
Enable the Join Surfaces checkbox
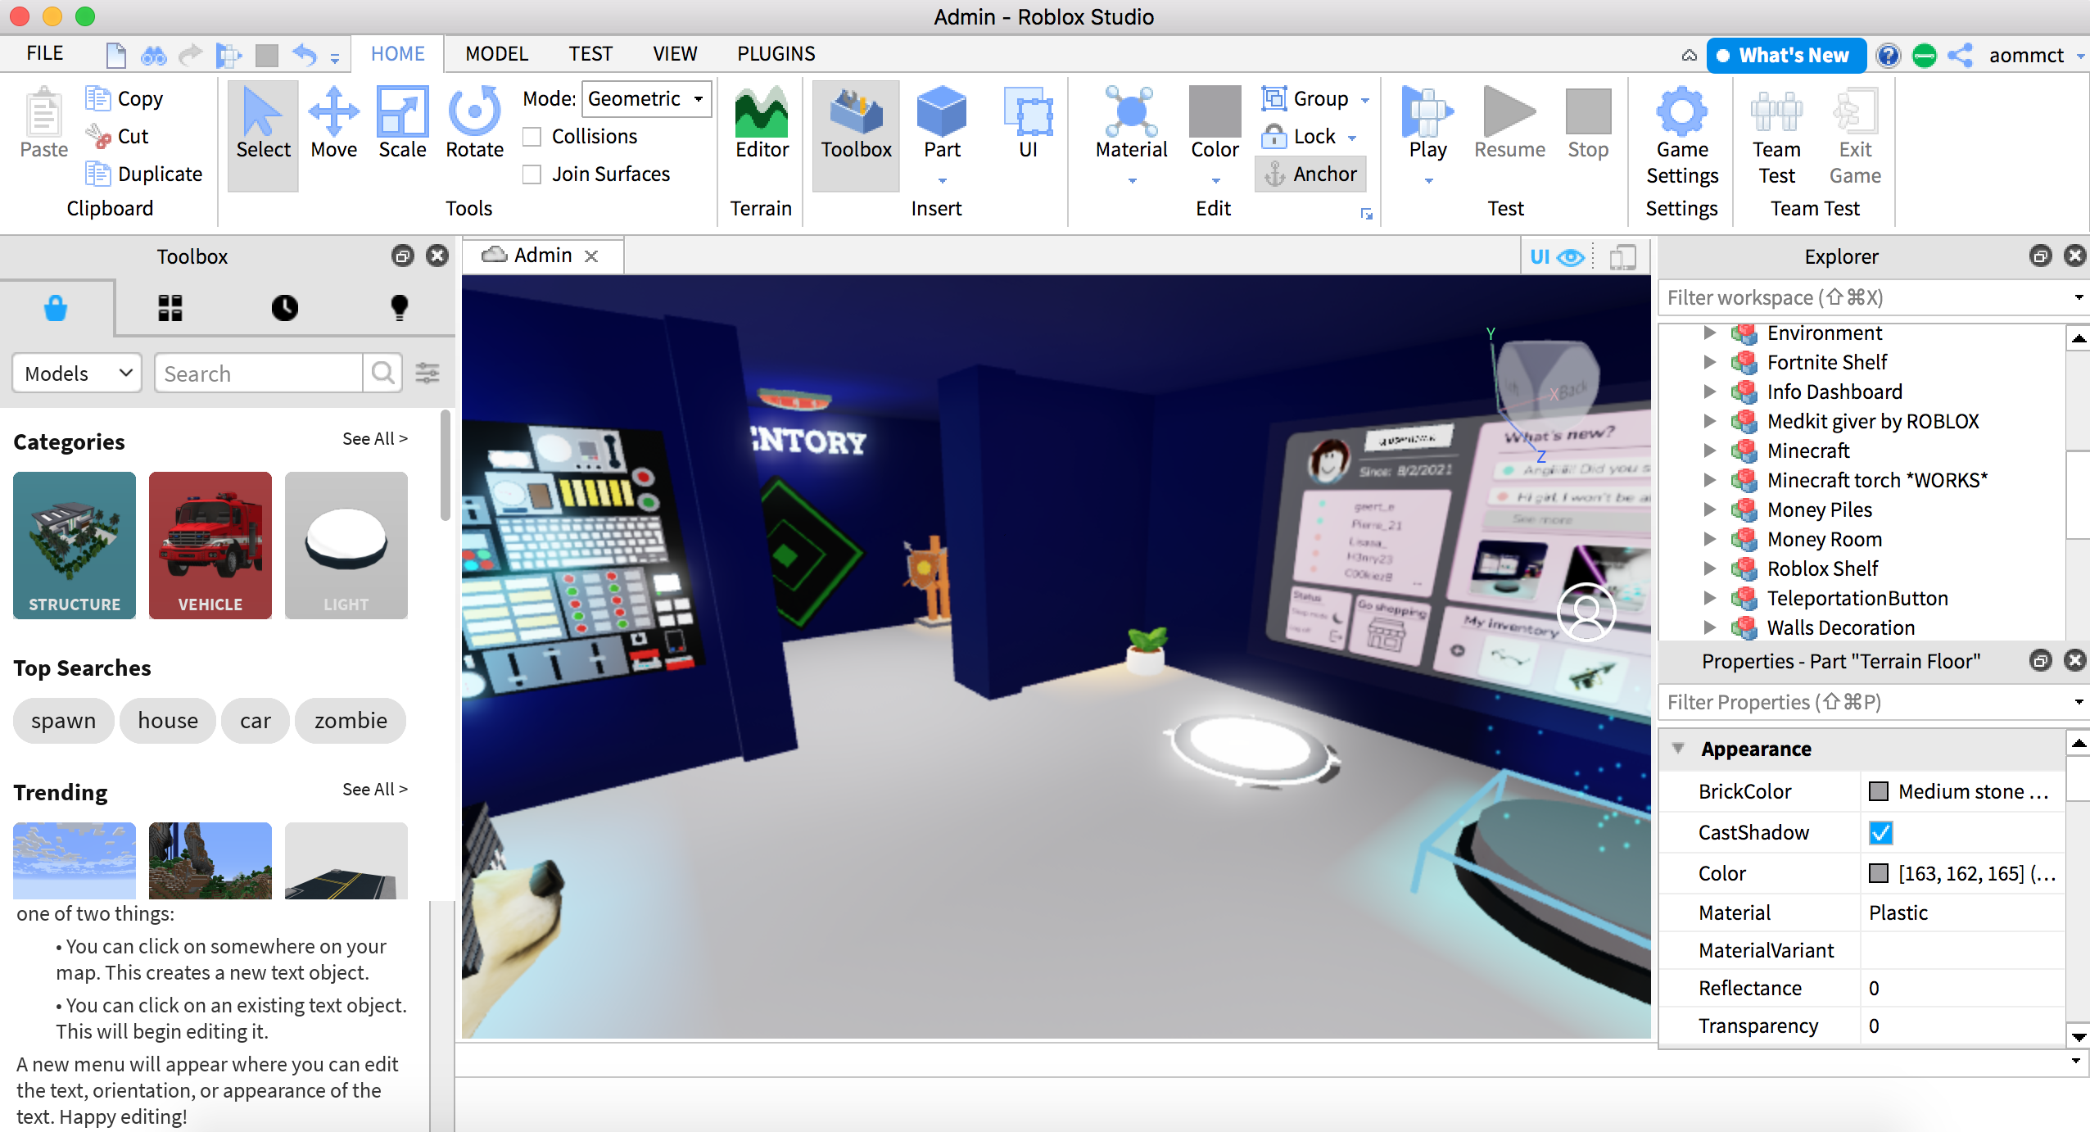click(532, 174)
